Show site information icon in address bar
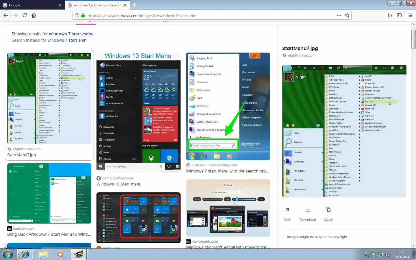The height and width of the screenshot is (260, 416). pyautogui.click(x=77, y=15)
